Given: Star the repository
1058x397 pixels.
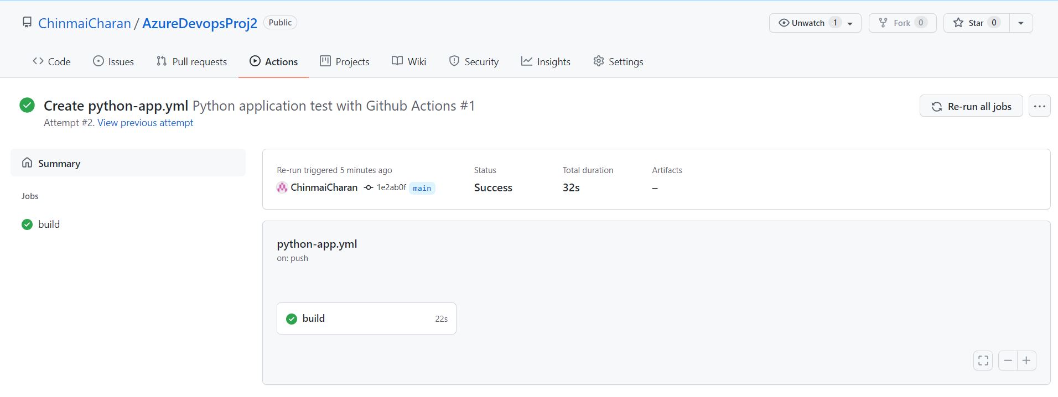Looking at the screenshot, I should click(976, 23).
